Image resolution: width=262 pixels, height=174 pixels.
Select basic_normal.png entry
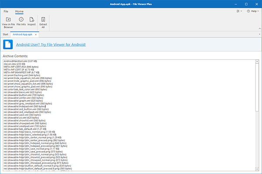pyautogui.click(x=29, y=132)
